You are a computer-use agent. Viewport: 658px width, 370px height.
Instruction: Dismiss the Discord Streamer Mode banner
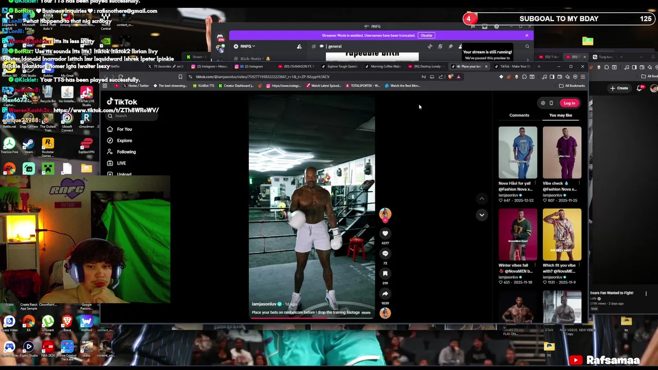[526, 35]
